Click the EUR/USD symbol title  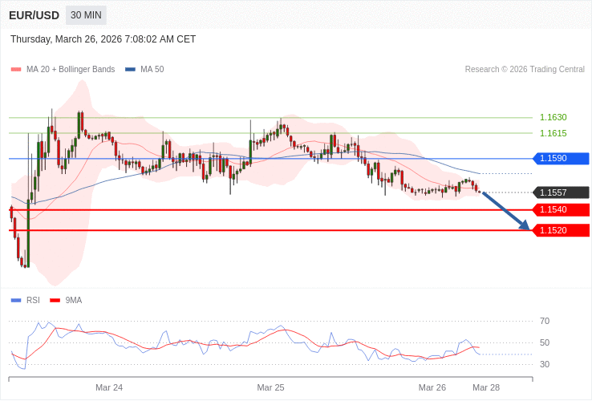pyautogui.click(x=34, y=15)
